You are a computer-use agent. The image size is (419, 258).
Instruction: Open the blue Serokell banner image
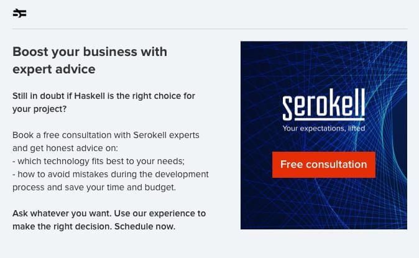tap(324, 135)
